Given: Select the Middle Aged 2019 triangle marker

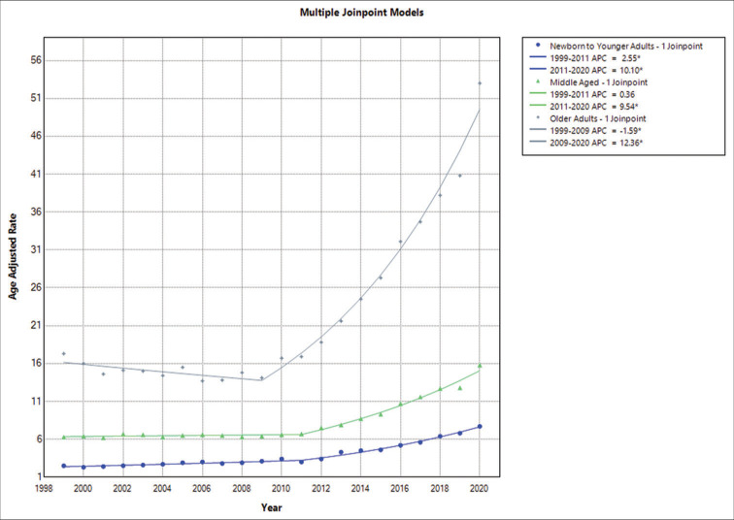Looking at the screenshot, I should click(x=459, y=388).
